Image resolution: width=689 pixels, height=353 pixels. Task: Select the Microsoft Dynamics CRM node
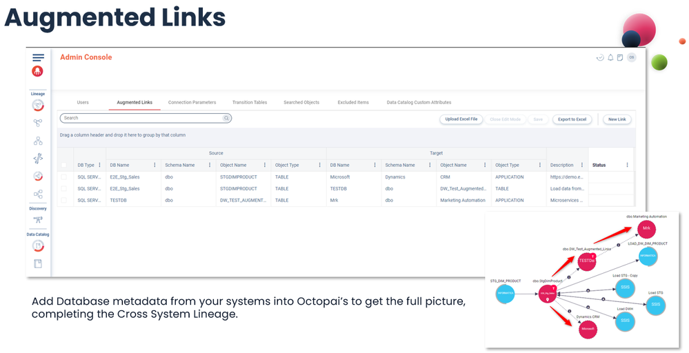(588, 329)
